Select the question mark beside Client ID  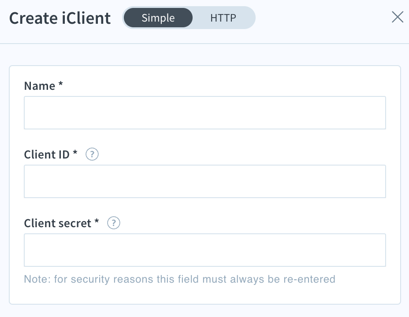pos(92,154)
